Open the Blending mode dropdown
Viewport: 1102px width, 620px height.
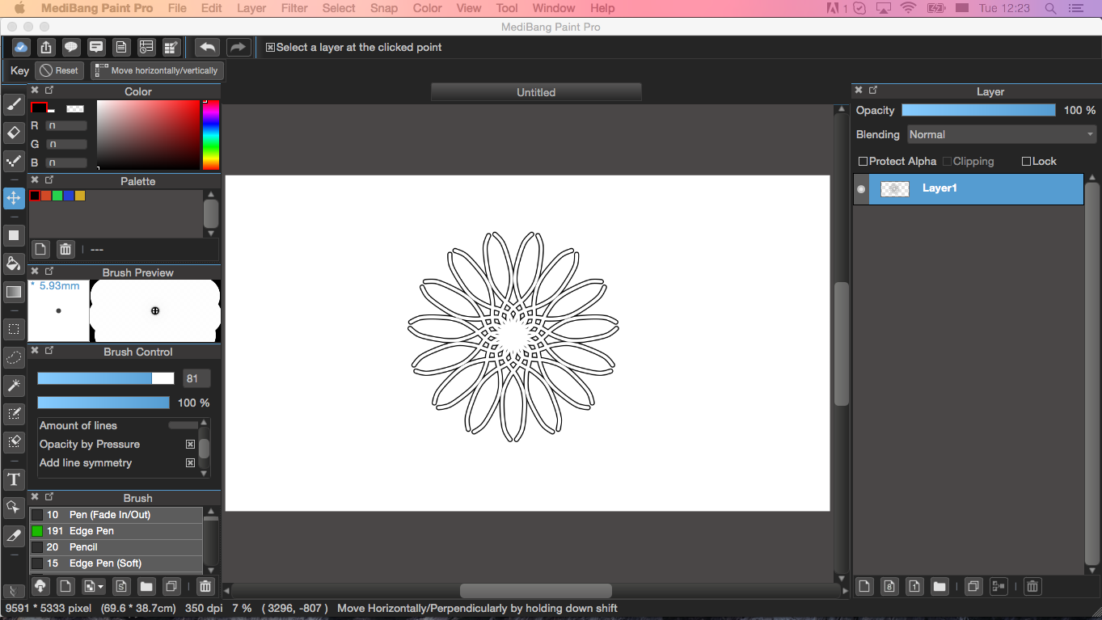[x=1001, y=135]
